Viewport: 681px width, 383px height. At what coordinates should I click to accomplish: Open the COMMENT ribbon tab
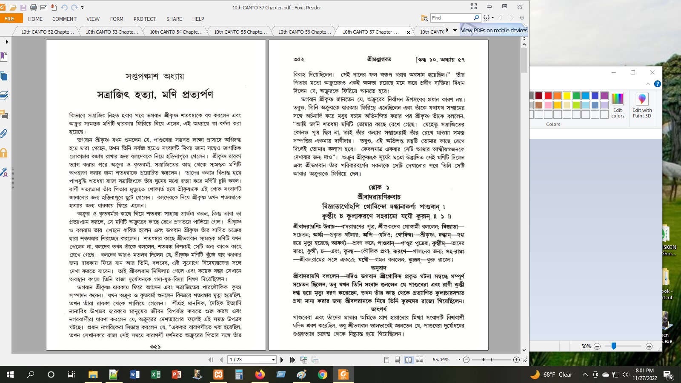(64, 19)
